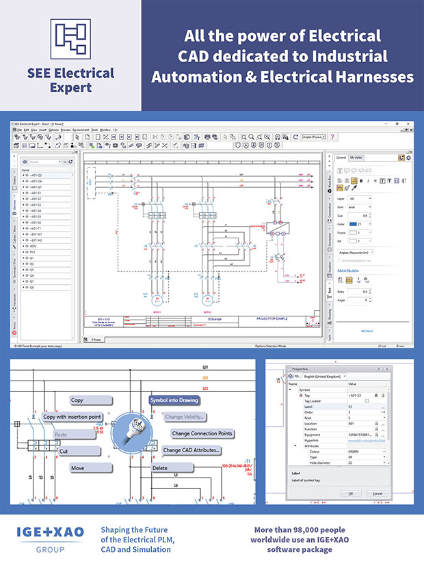The image size is (424, 565).
Task: Toggle visibility eye of 400V row
Action: point(27,246)
